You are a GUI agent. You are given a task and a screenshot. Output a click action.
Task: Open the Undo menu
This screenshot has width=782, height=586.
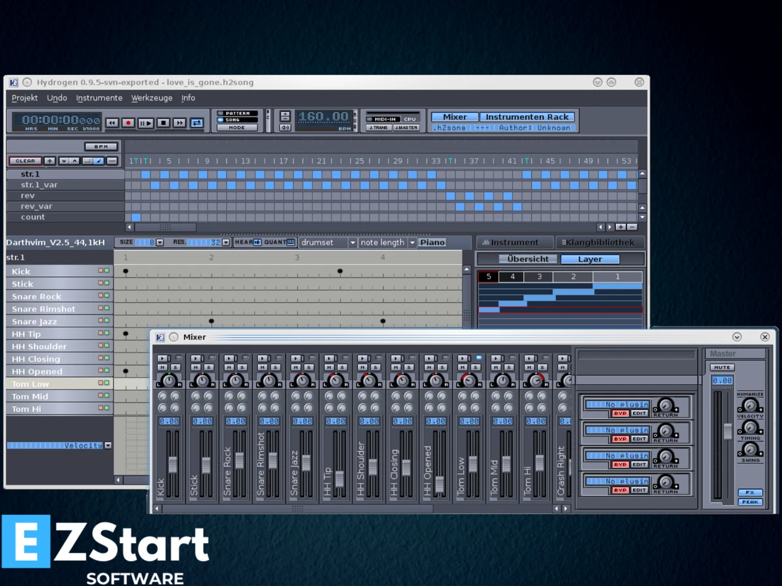(57, 98)
